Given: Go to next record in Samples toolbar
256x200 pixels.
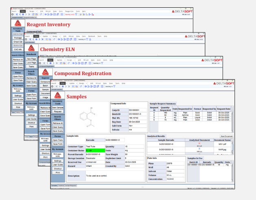Looking at the screenshot, I should click(x=66, y=86).
